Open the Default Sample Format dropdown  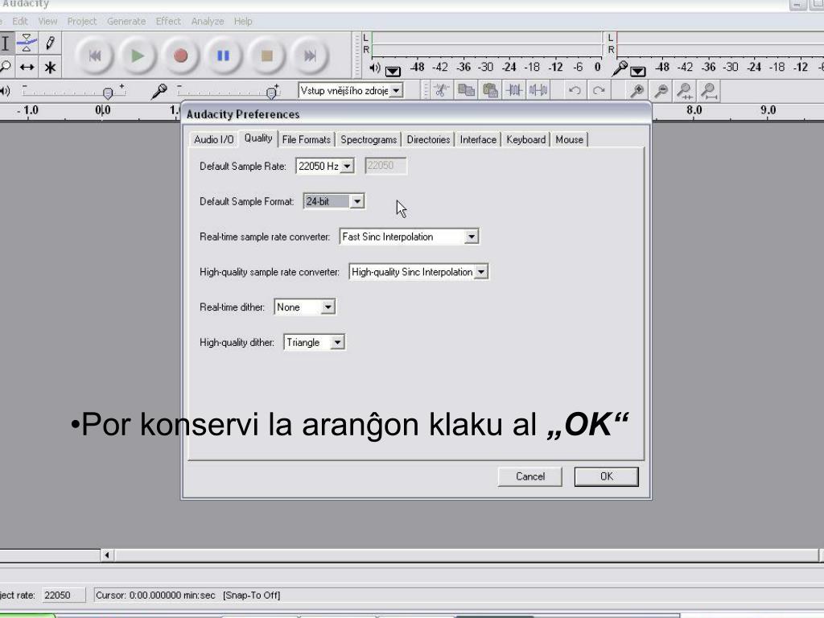tap(356, 201)
